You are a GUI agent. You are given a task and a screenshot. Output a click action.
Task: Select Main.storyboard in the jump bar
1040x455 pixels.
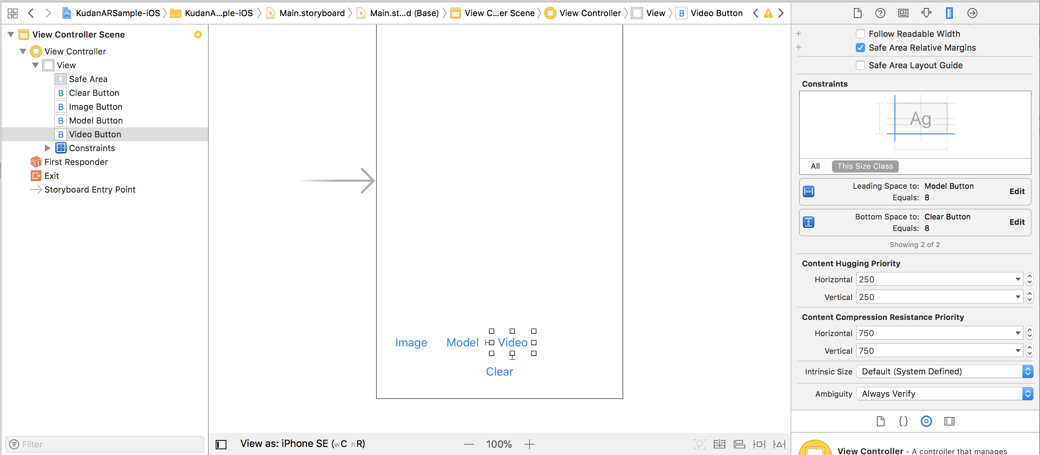pos(306,13)
